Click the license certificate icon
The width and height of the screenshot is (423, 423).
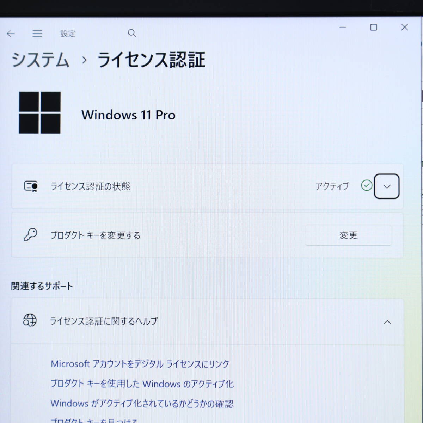[x=31, y=186]
